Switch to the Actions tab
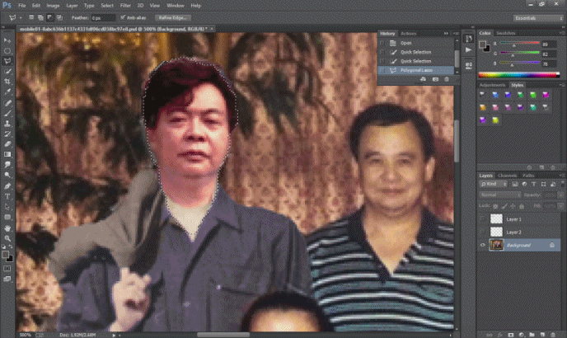The image size is (567, 338). [409, 33]
